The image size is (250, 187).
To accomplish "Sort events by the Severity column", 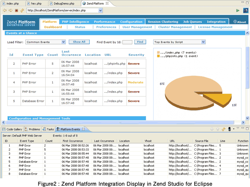I will 136,55.
